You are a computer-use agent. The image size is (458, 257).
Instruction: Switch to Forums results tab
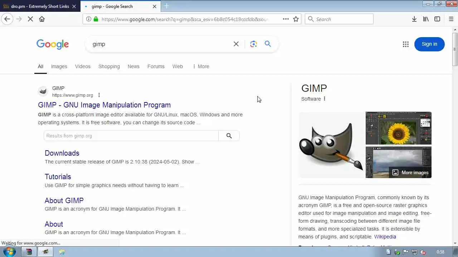pyautogui.click(x=156, y=66)
